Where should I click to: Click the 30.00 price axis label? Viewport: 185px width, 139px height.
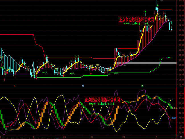pos(181,35)
